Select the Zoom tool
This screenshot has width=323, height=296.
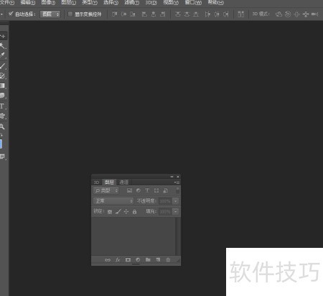(x=2, y=126)
